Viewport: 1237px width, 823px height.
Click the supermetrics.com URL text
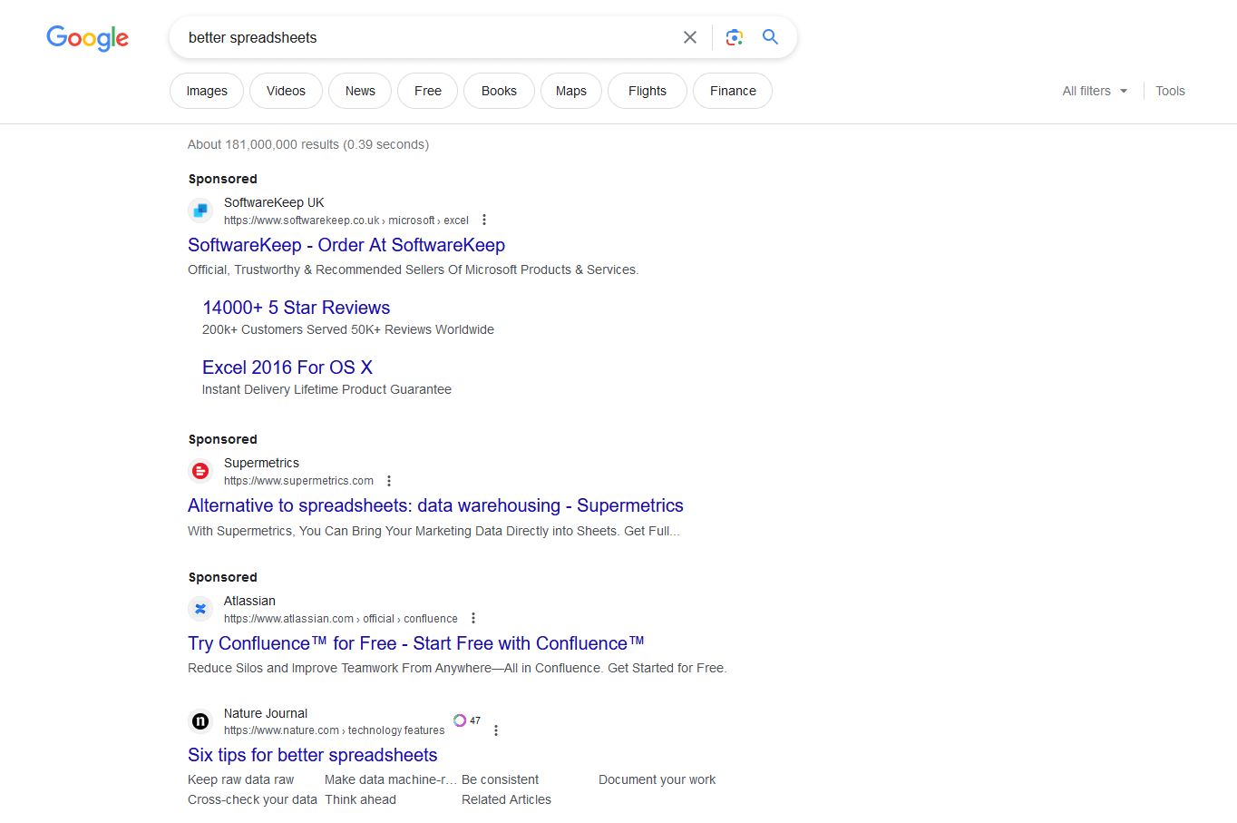point(298,481)
